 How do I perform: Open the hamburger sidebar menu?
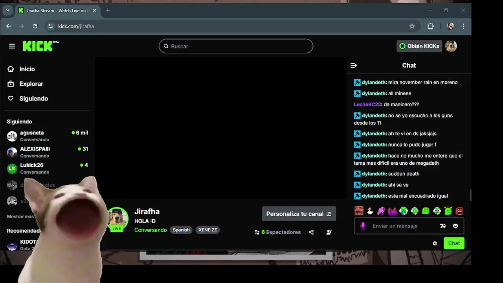[12, 46]
